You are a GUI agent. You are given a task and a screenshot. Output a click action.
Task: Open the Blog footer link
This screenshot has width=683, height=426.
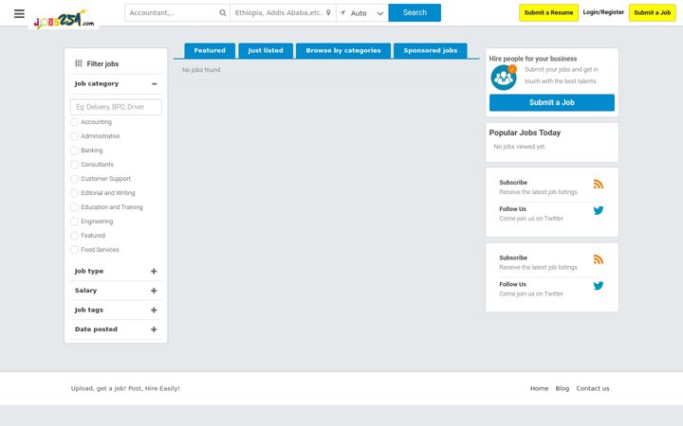click(x=563, y=389)
